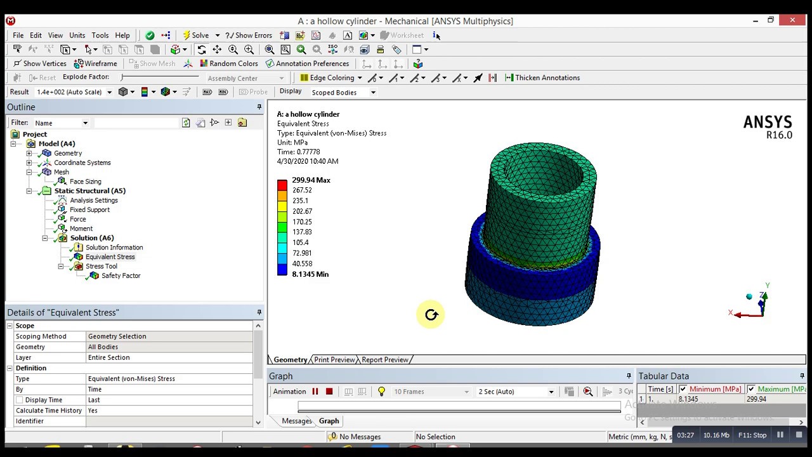812x457 pixels.
Task: Open the Scoped Bodies display dropdown
Action: tap(373, 93)
